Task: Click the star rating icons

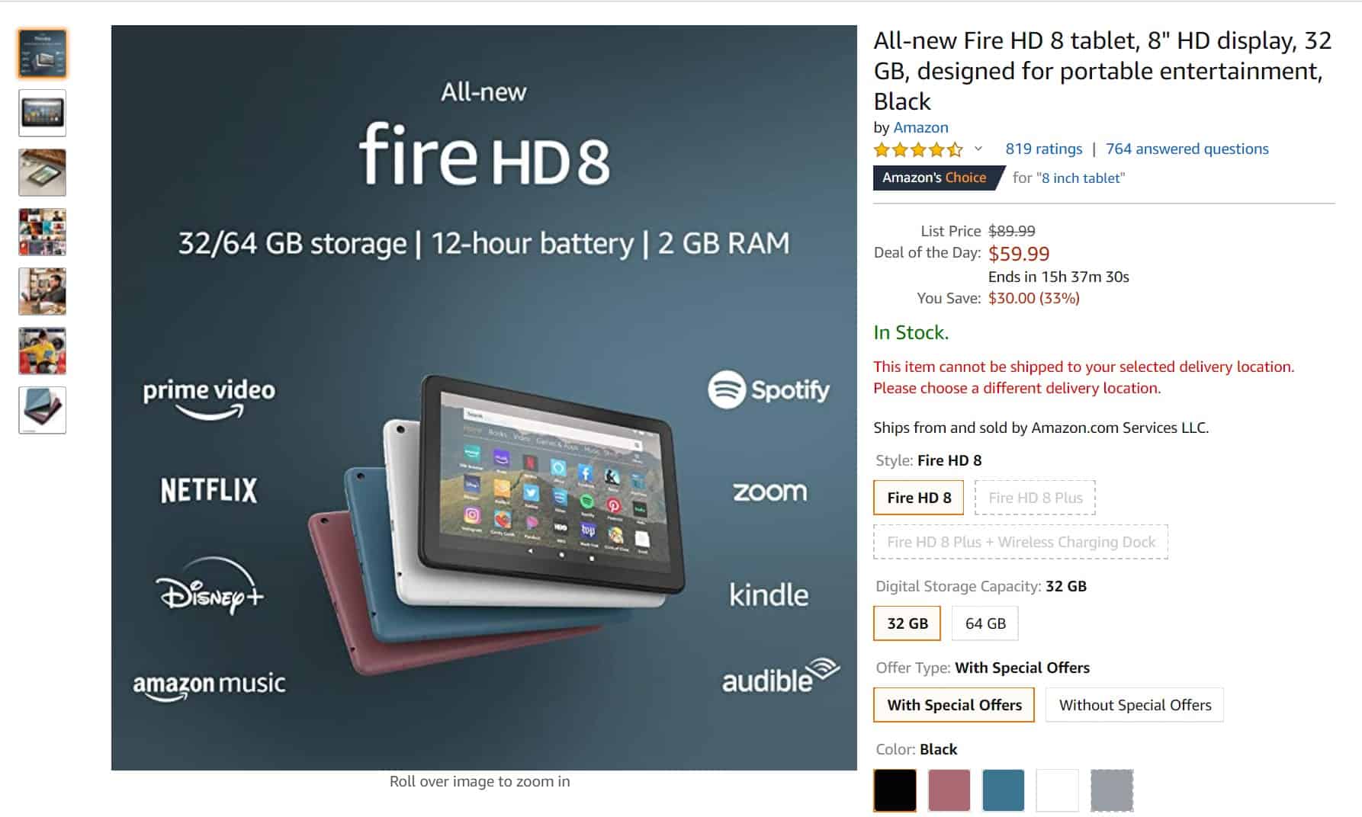Action: (918, 149)
